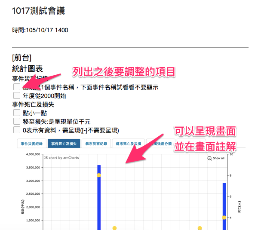This screenshot has width=258, height=230.
Task: Click the 0表示有資料，需呈現([-]不需要呈現) text
Action: pyautogui.click(x=71, y=130)
